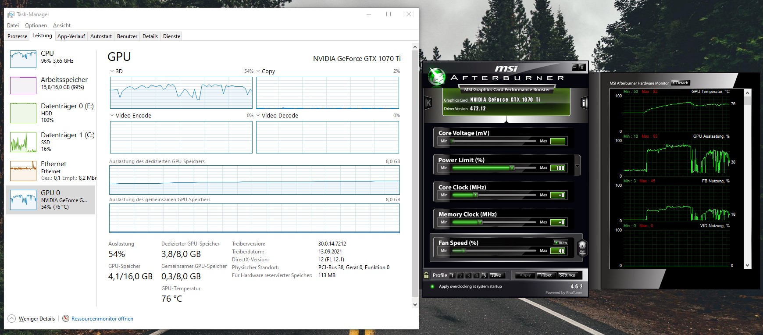Select Afterburner profile slot 2
Image resolution: width=763 pixels, height=335 pixels.
(x=460, y=275)
